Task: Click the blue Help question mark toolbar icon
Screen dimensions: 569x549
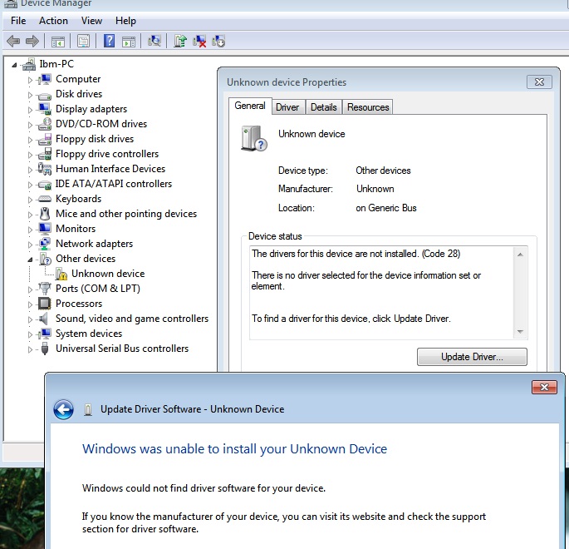Action: coord(109,41)
